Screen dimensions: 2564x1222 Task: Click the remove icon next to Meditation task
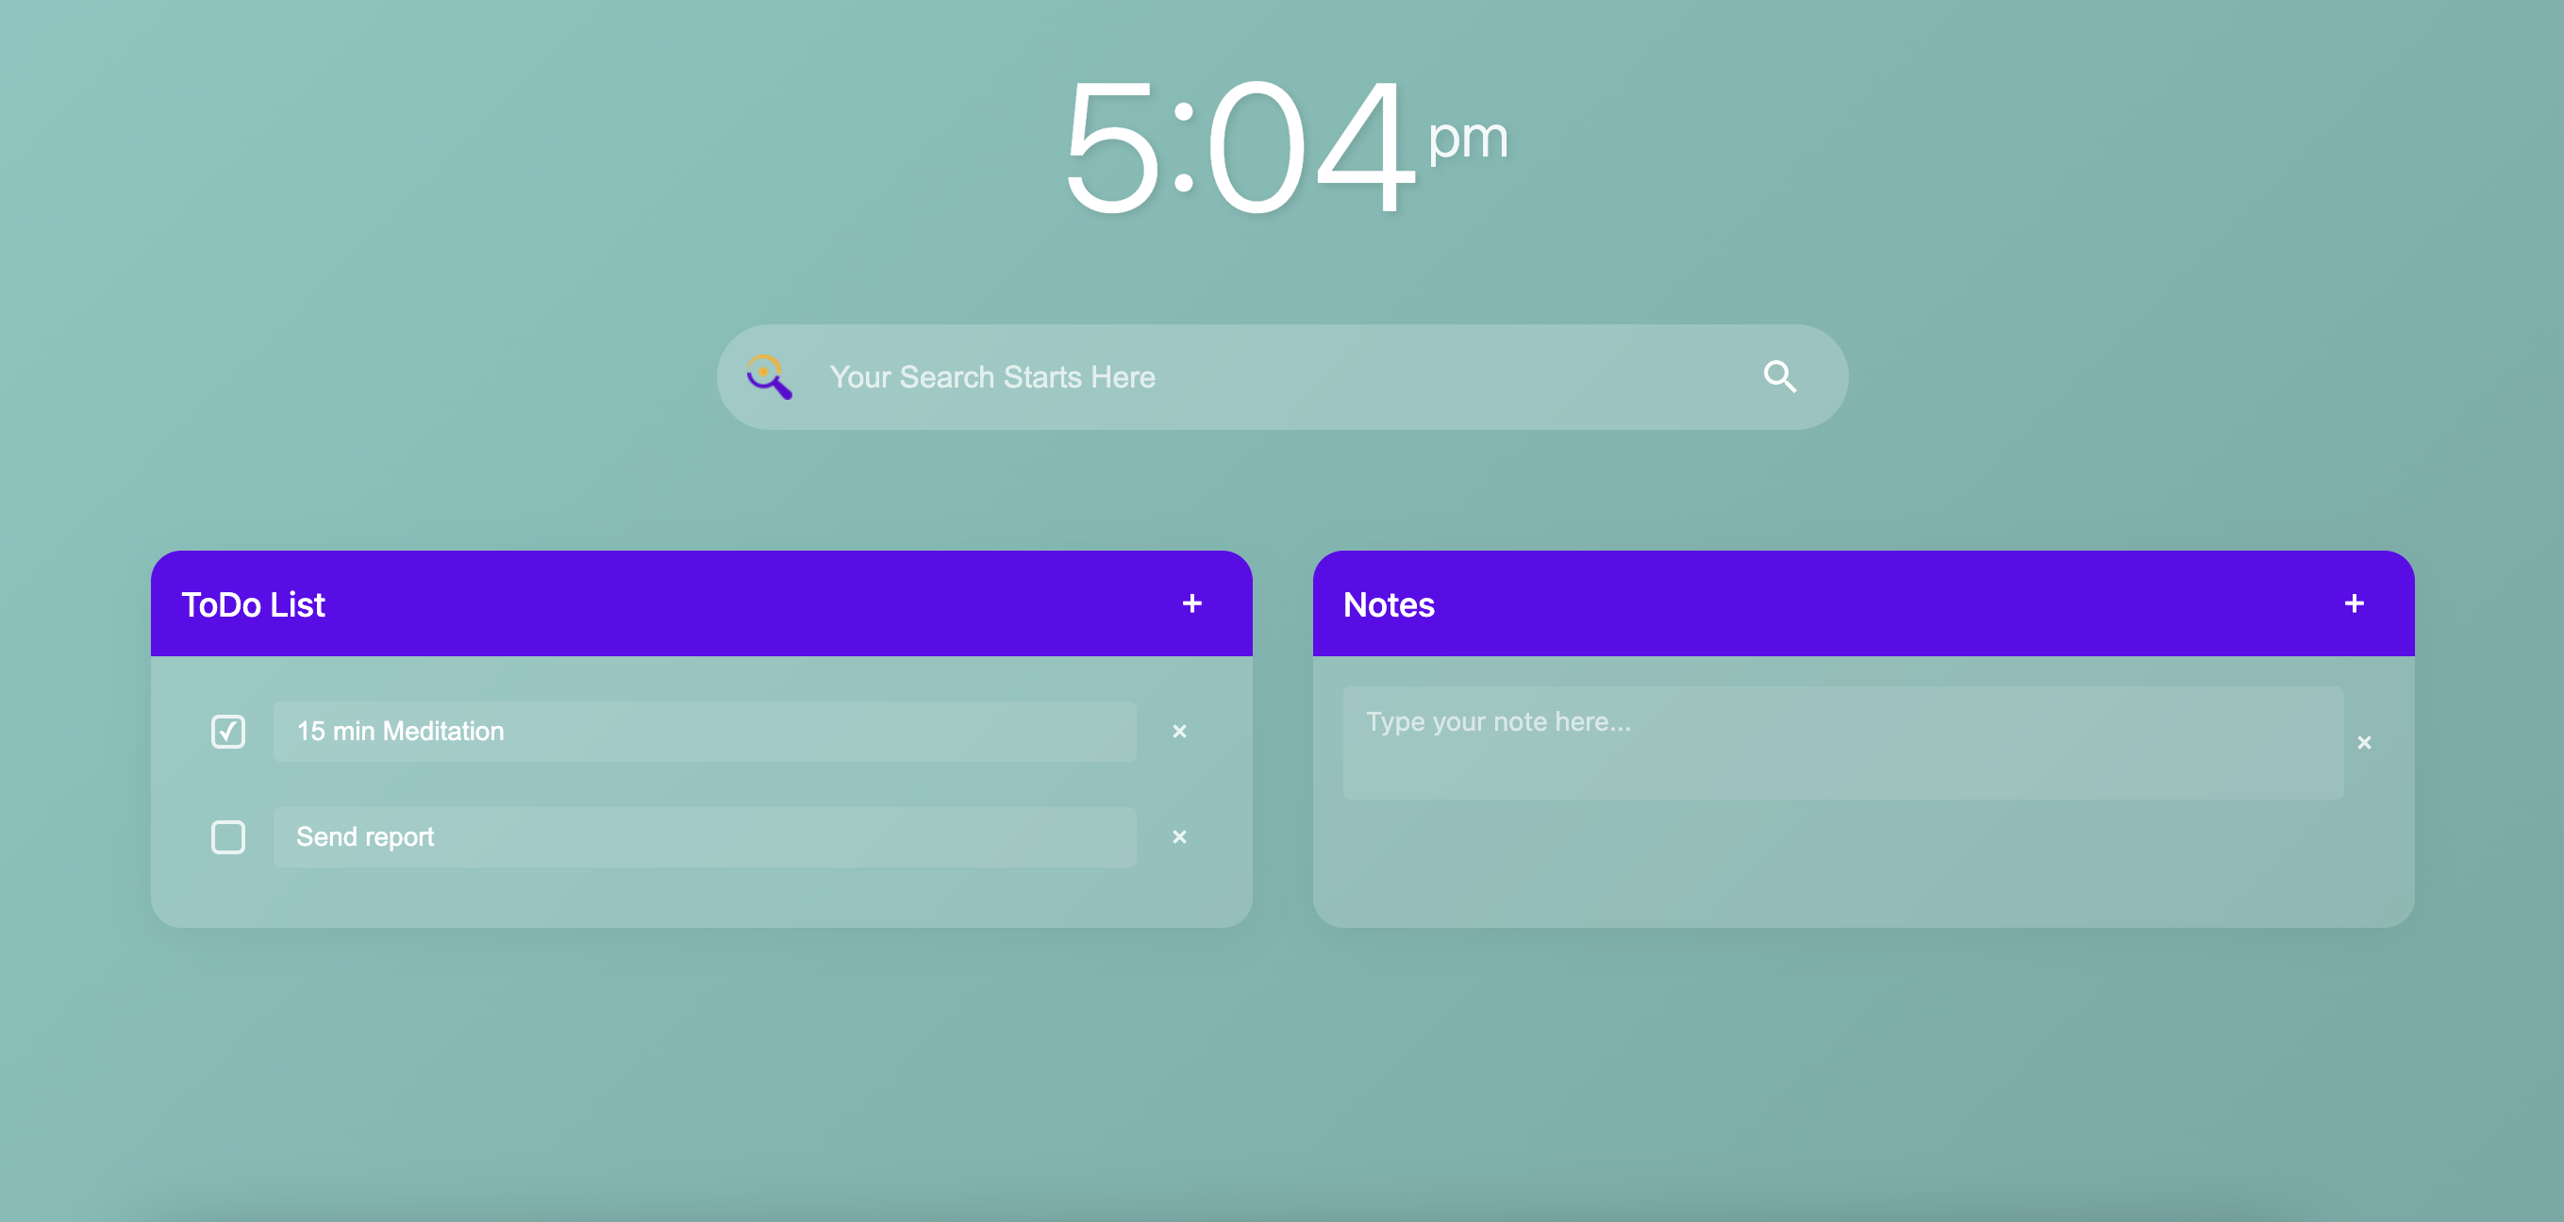pyautogui.click(x=1181, y=730)
